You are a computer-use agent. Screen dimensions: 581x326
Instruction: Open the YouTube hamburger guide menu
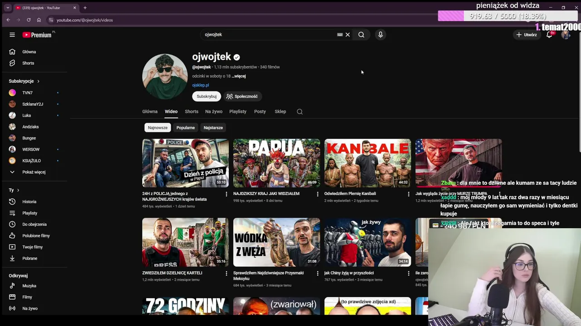pyautogui.click(x=12, y=35)
